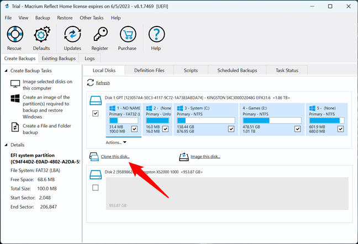The image size is (358, 244).
Task: Select the empty Disk 2 953.87 GB area
Action: click(x=227, y=193)
